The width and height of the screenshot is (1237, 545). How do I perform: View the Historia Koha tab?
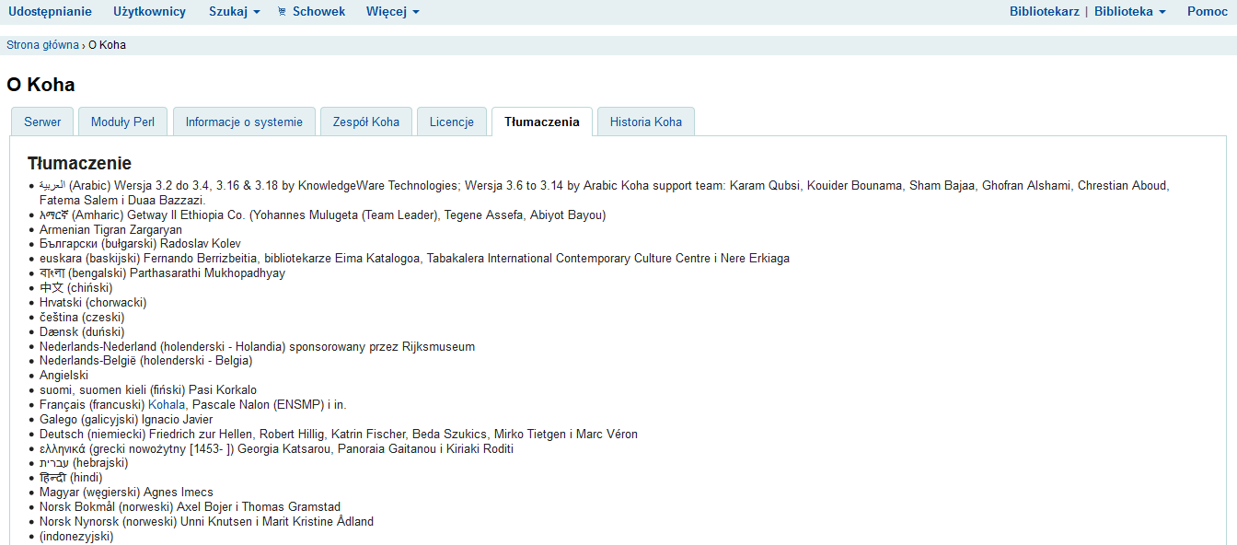[x=645, y=122]
